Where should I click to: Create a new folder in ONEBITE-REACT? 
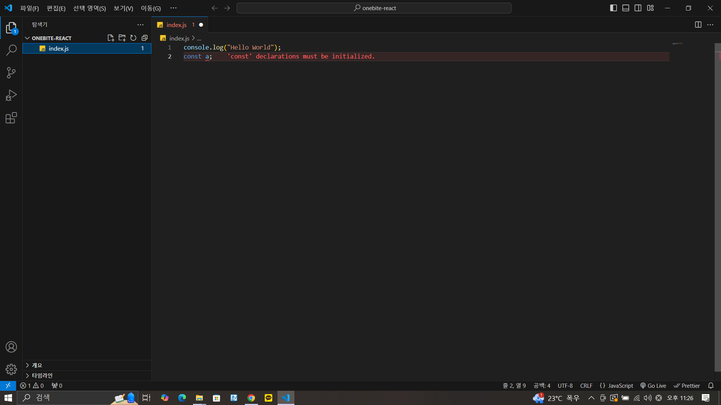point(122,38)
